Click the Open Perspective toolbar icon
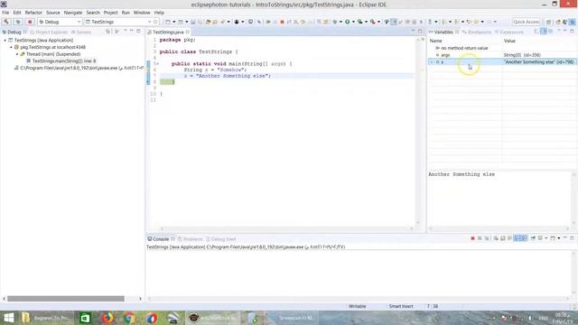Viewport: 578px width, 325px height. pos(548,22)
